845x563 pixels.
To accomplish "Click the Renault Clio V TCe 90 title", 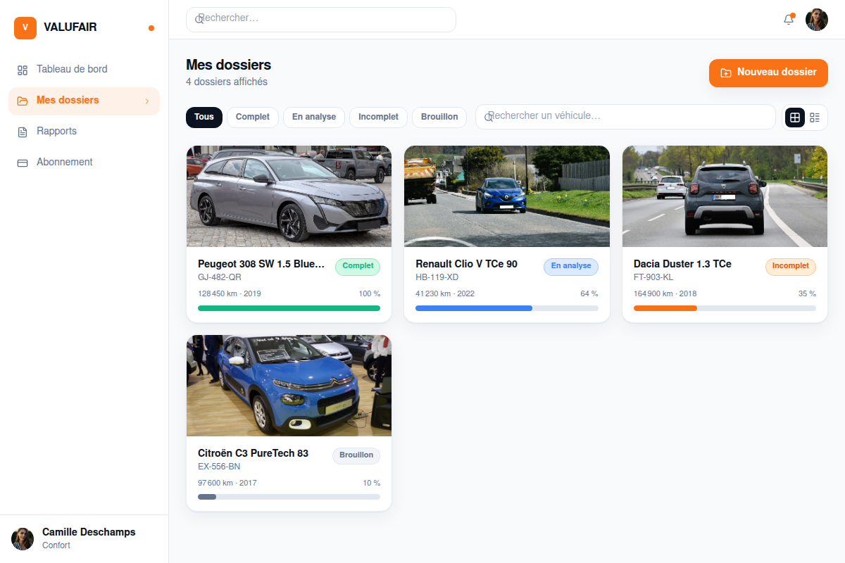I will click(x=466, y=264).
